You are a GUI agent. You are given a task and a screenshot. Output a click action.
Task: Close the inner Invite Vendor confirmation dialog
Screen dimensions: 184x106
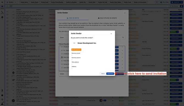click(x=111, y=34)
